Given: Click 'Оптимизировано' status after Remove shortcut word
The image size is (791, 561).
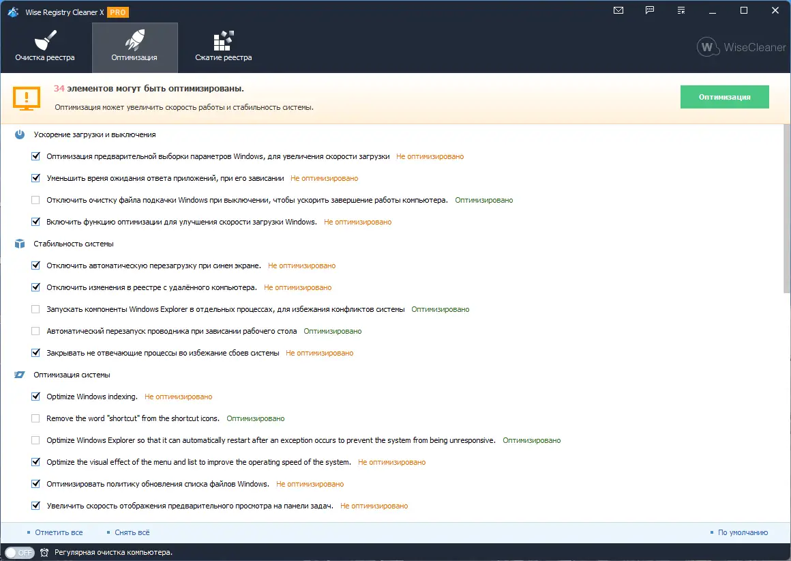Looking at the screenshot, I should click(256, 418).
